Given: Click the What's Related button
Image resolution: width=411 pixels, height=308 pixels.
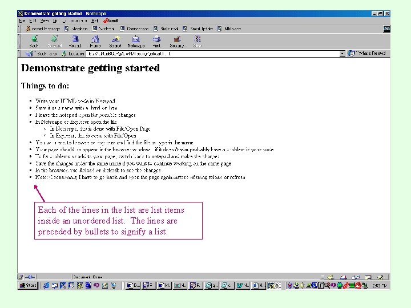Looking at the screenshot, I should tap(366, 54).
